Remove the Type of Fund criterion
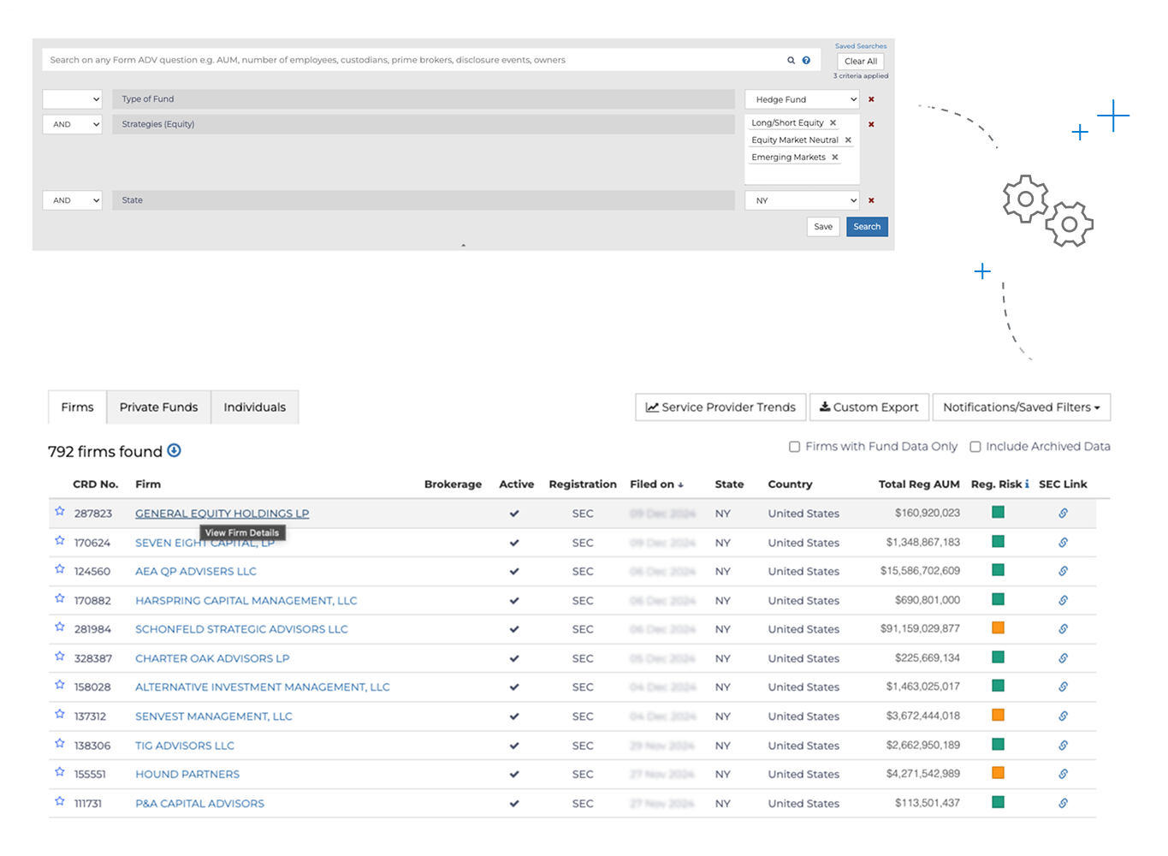Screen dimensions: 1168x856 point(871,99)
